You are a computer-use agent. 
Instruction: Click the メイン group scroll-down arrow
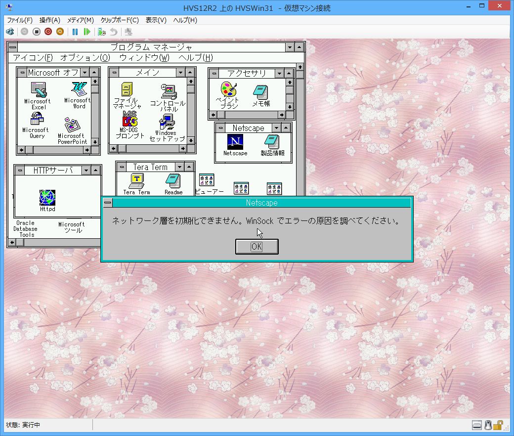(x=191, y=140)
